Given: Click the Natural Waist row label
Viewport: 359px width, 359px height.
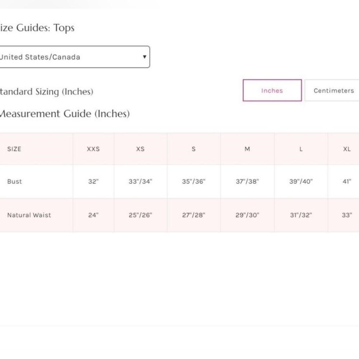Looking at the screenshot, I should (x=29, y=215).
